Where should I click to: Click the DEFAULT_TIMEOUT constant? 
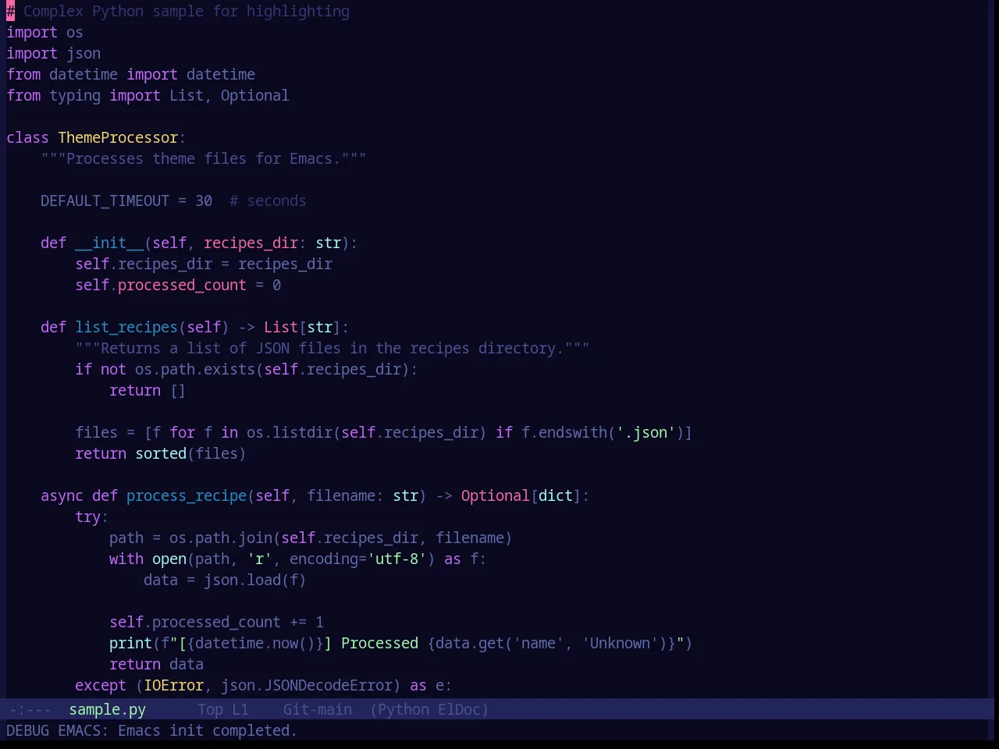click(105, 201)
